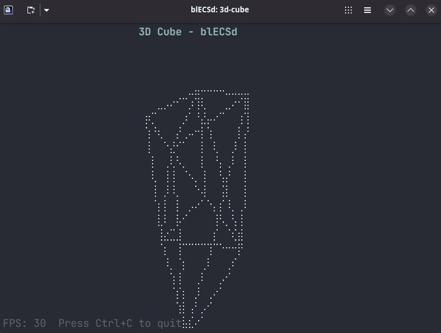
Task: Open the grid overview icon
Action: (x=349, y=10)
